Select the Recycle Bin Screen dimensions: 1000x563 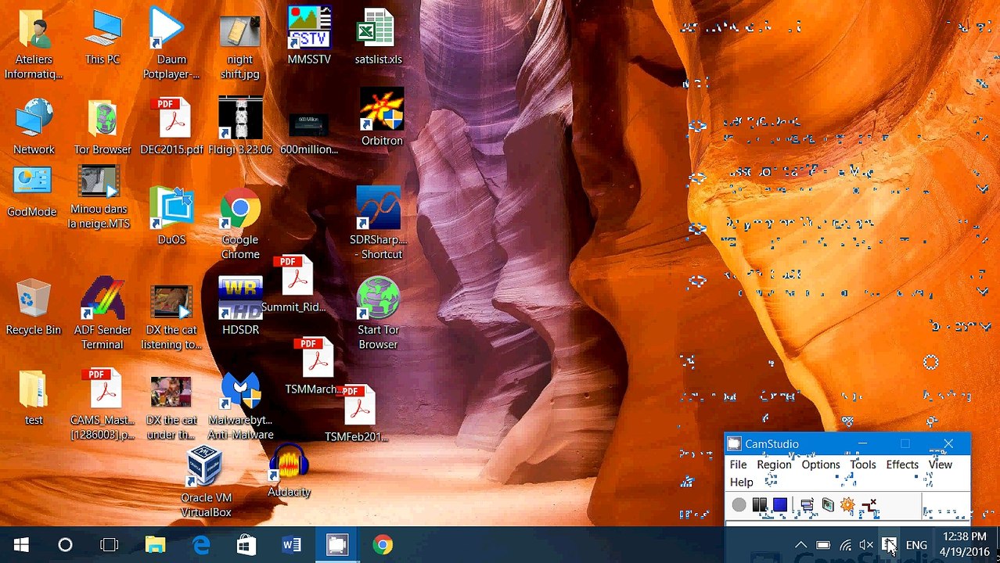tap(34, 307)
